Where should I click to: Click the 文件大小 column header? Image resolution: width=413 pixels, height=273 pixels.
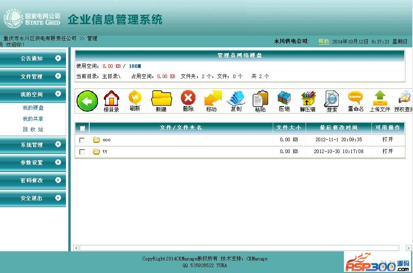pyautogui.click(x=289, y=128)
